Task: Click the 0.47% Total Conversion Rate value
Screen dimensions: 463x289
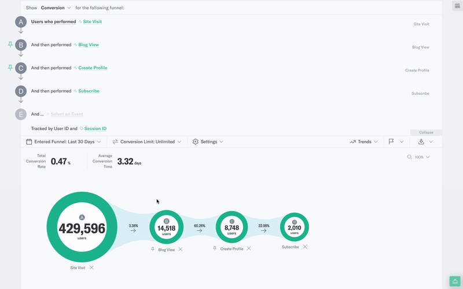Action: click(61, 161)
